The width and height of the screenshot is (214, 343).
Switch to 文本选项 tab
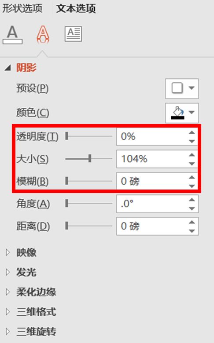point(76,9)
